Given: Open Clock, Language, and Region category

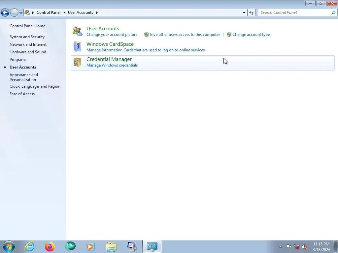Looking at the screenshot, I should 35,87.
